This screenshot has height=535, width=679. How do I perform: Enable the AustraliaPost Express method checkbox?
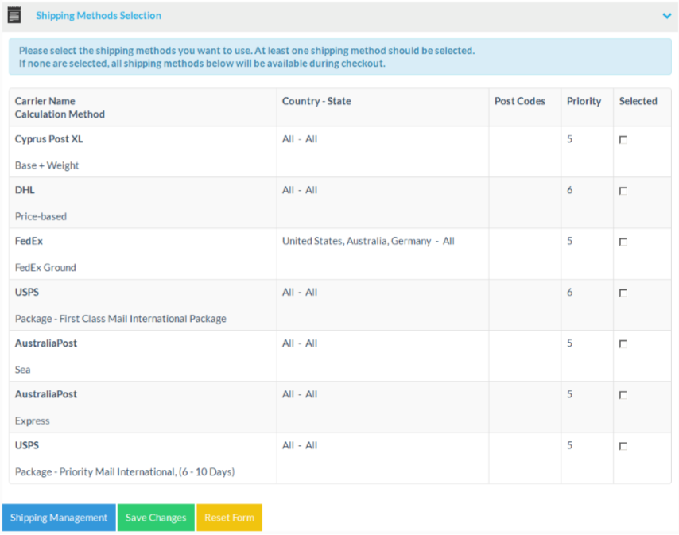(x=623, y=395)
